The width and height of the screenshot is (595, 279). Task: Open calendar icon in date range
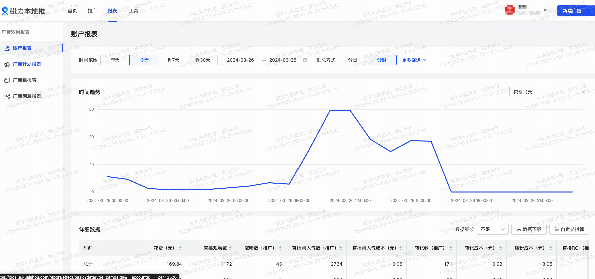(305, 60)
